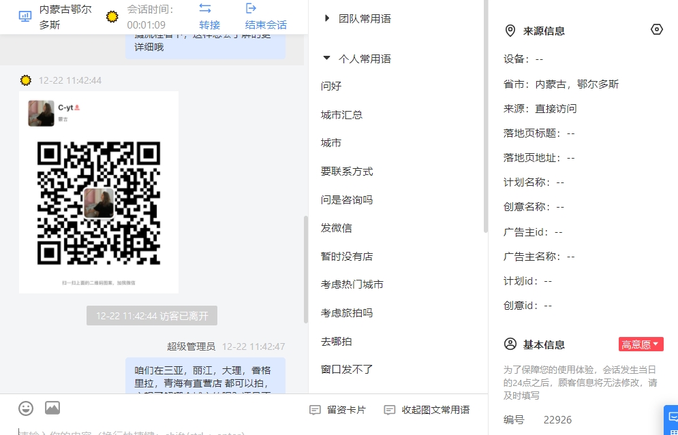Image resolution: width=678 pixels, height=435 pixels.
Task: Expand the 团队常用语 section
Action: [x=327, y=18]
